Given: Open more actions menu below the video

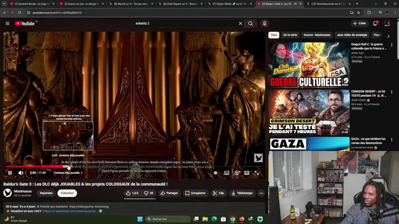Looking at the screenshot, I should pyautogui.click(x=261, y=193).
